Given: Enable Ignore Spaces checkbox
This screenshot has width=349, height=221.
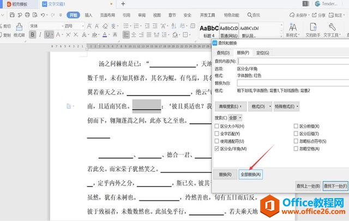Looking at the screenshot, I should point(296,148).
